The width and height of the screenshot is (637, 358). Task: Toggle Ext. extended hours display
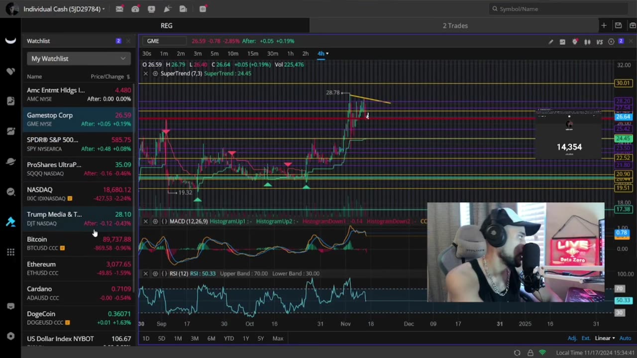tap(586, 338)
